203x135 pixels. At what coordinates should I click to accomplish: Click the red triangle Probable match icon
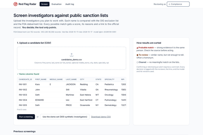(137, 48)
